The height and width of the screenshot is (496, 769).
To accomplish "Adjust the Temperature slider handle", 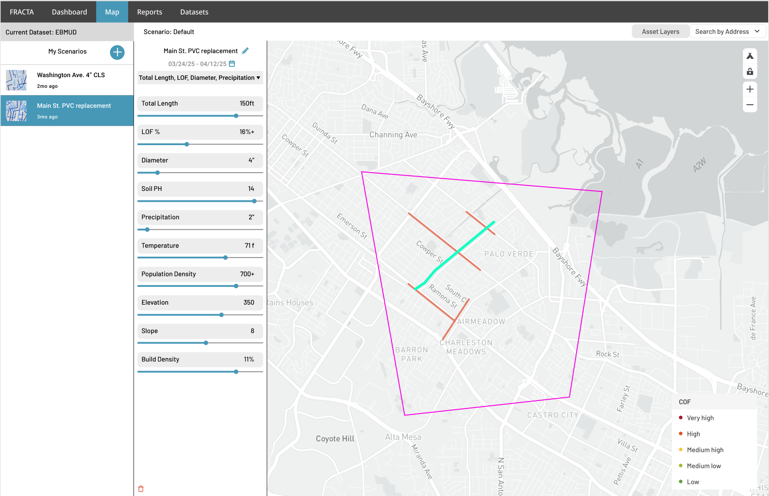I will tap(226, 258).
